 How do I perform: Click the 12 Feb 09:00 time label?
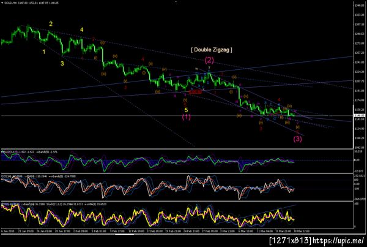pos(136,231)
